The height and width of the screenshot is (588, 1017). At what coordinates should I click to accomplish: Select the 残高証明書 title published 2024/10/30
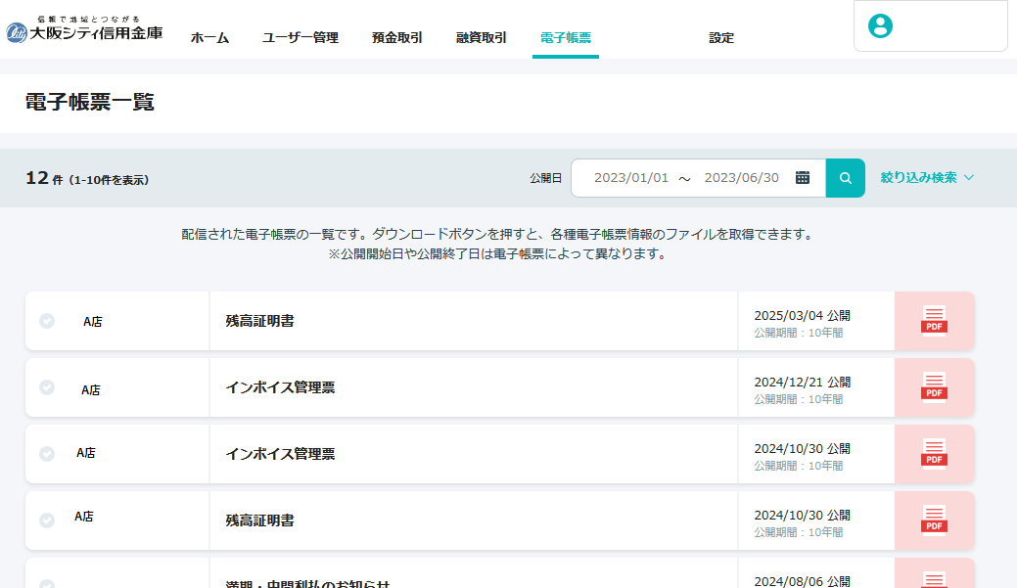click(260, 520)
